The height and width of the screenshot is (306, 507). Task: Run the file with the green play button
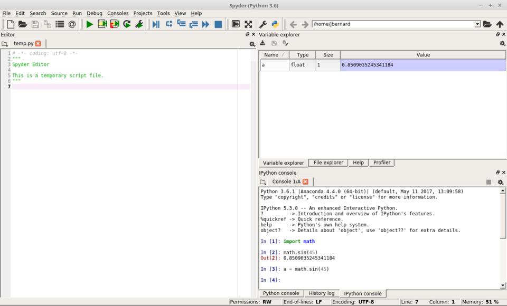pyautogui.click(x=89, y=24)
